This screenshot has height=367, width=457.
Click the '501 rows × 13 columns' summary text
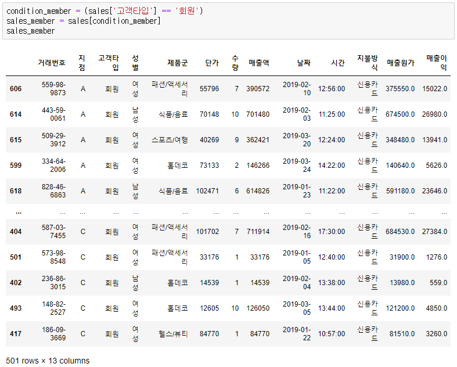tap(48, 361)
